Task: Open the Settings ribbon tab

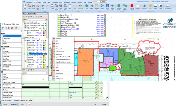Action: pos(73,2)
